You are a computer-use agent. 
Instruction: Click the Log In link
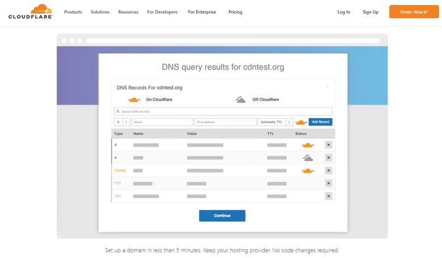coord(343,12)
